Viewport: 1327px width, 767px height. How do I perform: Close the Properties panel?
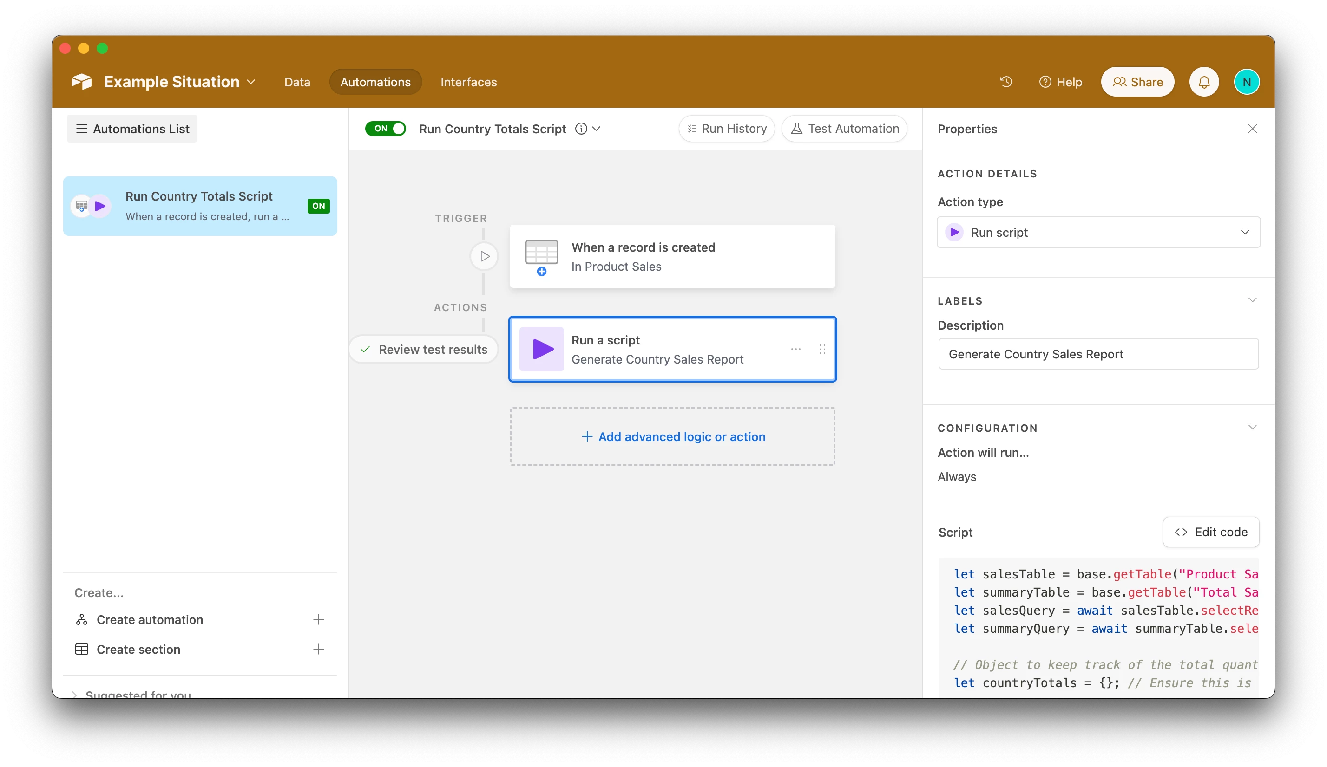(1252, 129)
